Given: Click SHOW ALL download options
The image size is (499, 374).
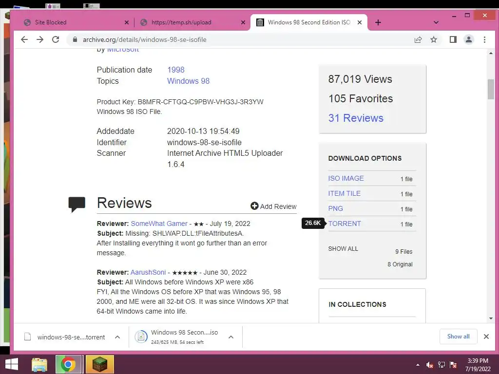Looking at the screenshot, I should (343, 249).
